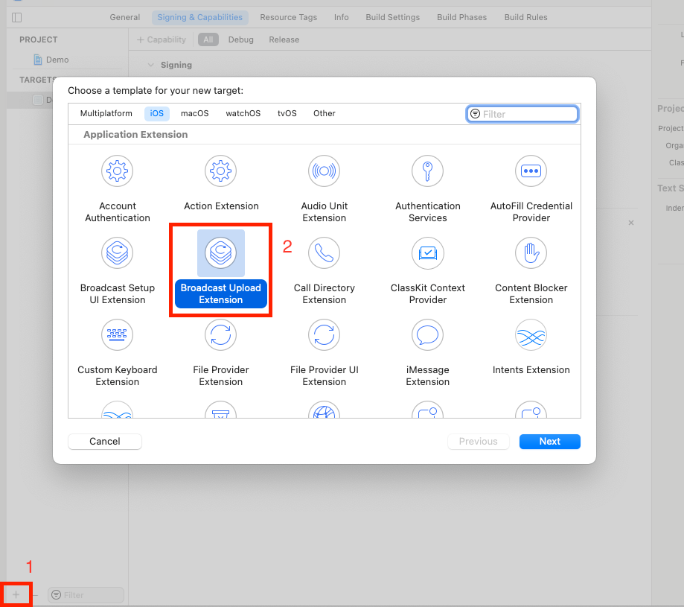Focus the template Filter search field
The width and height of the screenshot is (684, 607).
click(x=522, y=114)
